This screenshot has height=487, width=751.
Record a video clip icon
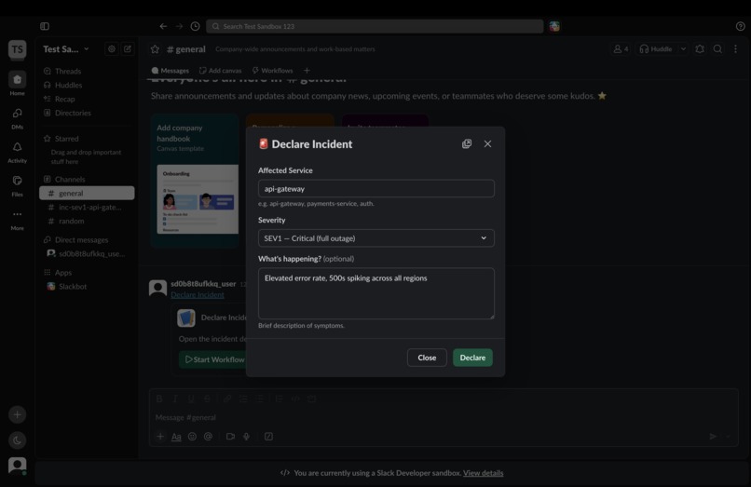point(230,436)
